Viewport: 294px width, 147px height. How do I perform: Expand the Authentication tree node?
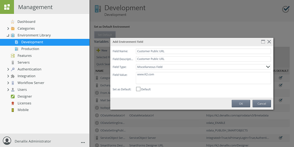point(8,69)
